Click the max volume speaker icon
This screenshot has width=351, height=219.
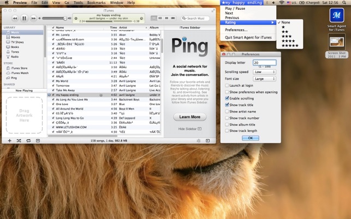click(70, 19)
